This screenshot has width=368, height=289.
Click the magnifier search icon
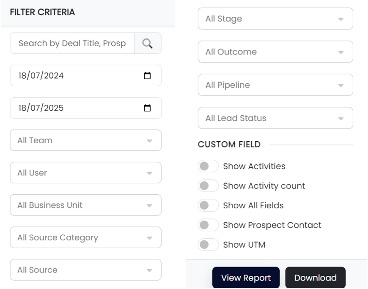(147, 43)
